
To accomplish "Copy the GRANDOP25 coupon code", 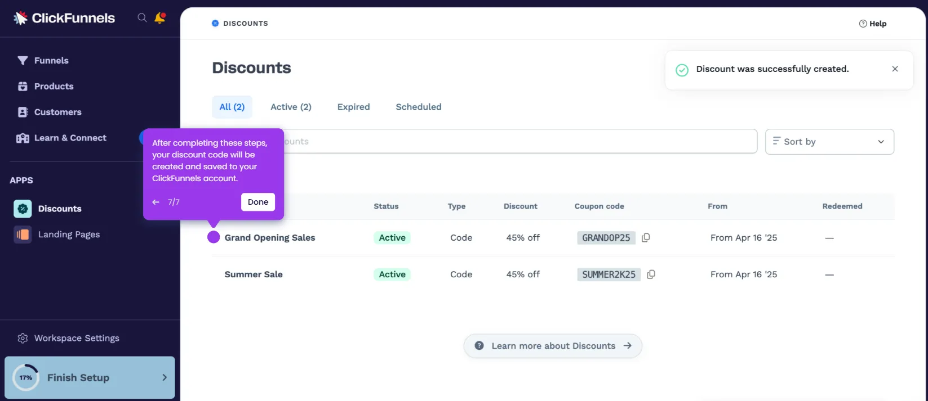I will [646, 238].
